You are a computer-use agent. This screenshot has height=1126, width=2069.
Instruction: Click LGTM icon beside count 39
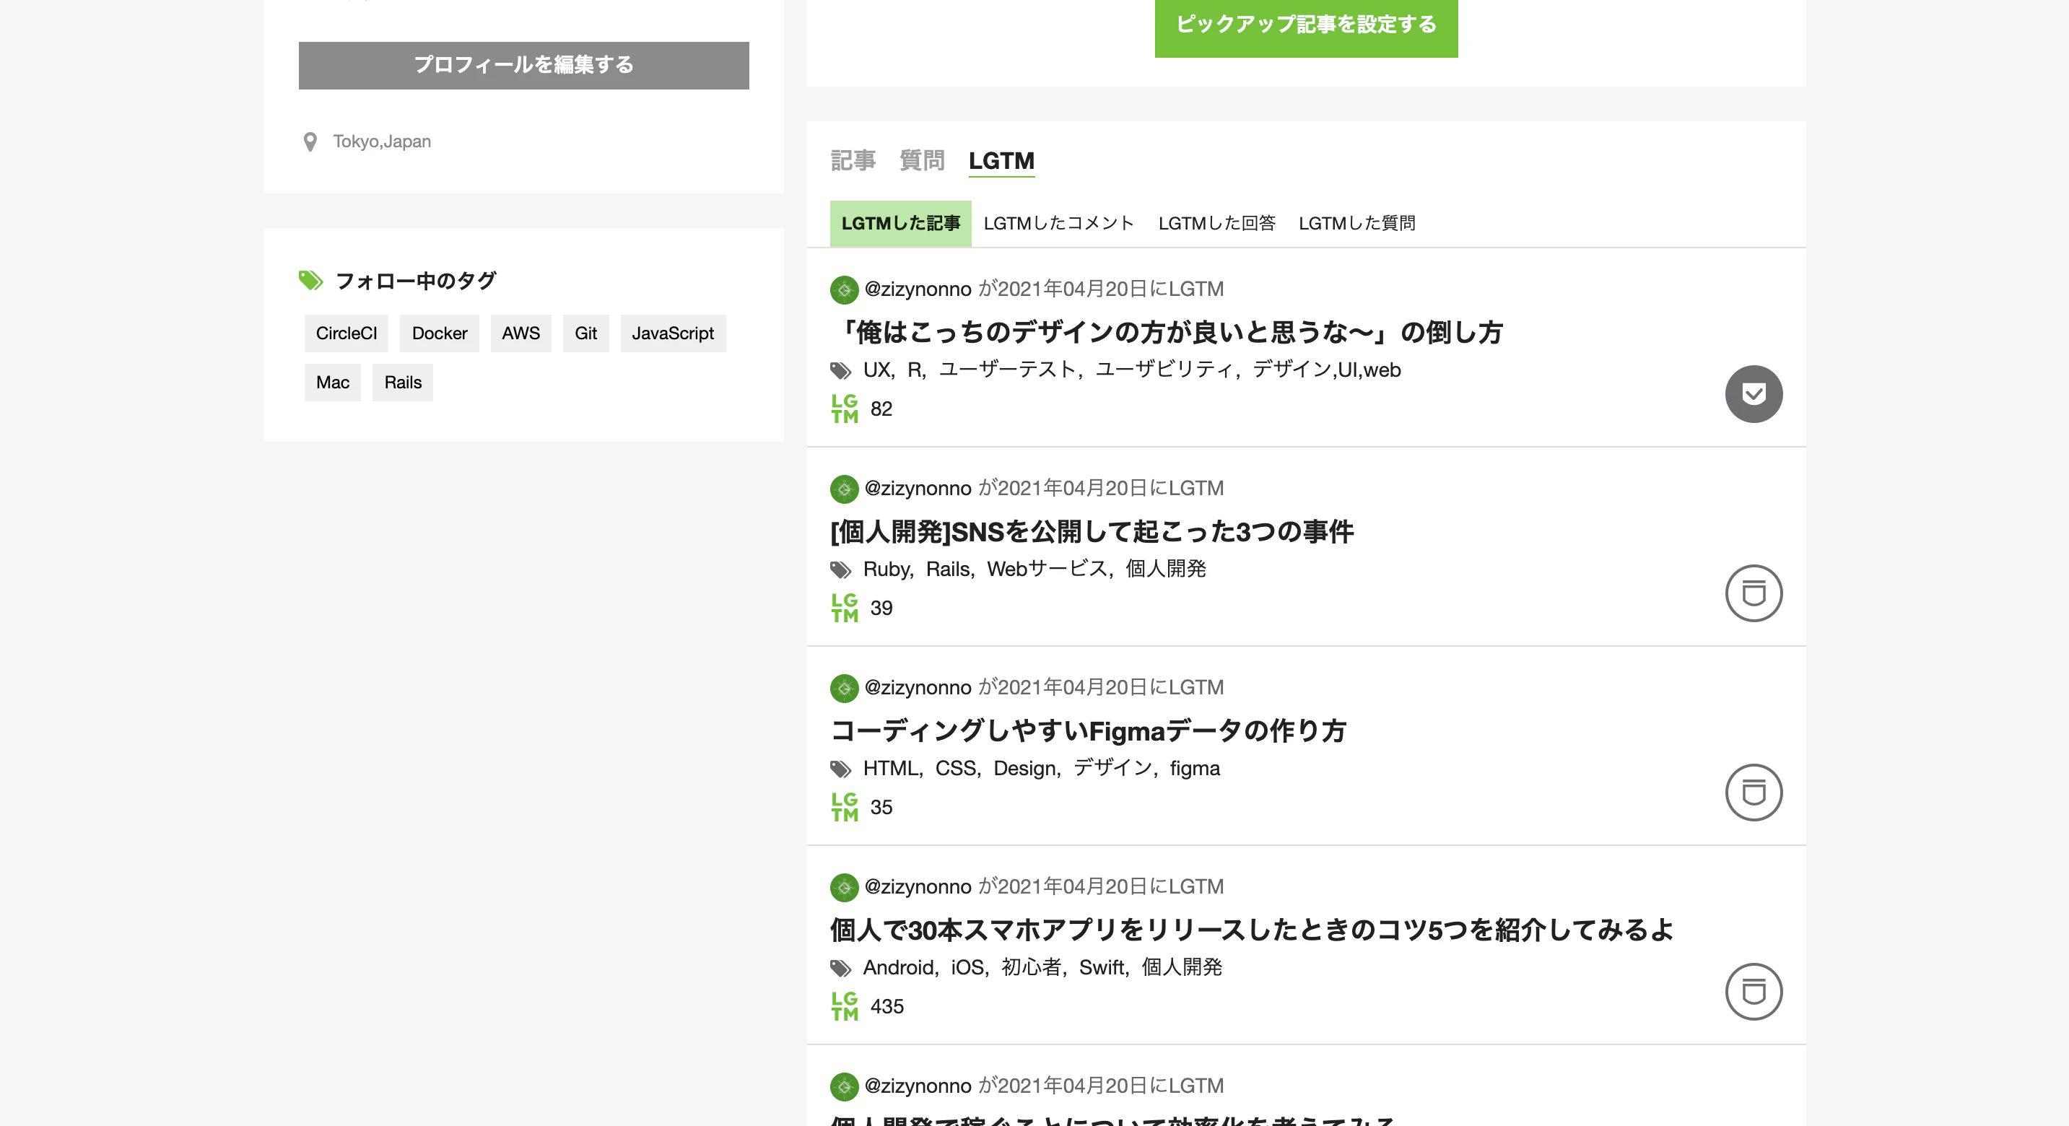pyautogui.click(x=844, y=608)
